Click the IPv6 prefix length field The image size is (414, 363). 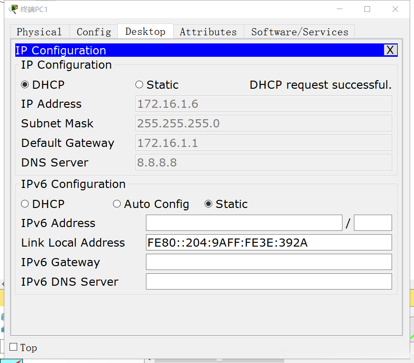[373, 223]
